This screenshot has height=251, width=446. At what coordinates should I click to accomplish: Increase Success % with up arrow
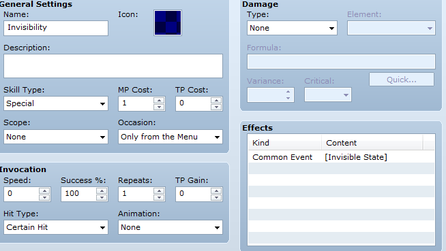tap(102, 191)
